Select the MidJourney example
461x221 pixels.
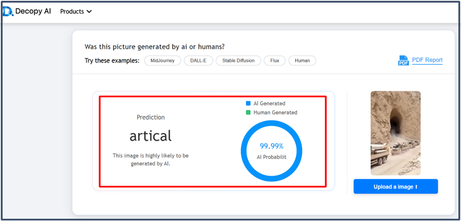click(163, 61)
